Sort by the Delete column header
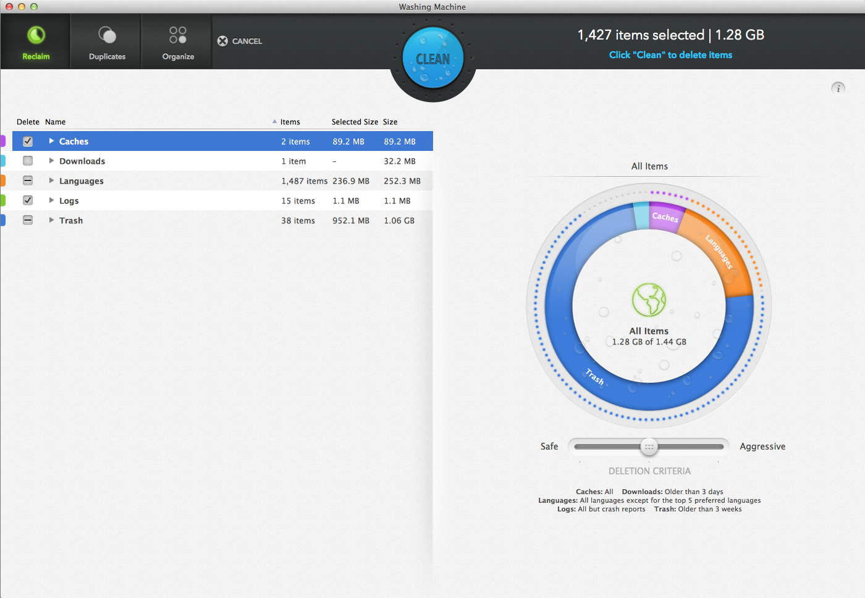Image resolution: width=865 pixels, height=598 pixels. tap(28, 122)
